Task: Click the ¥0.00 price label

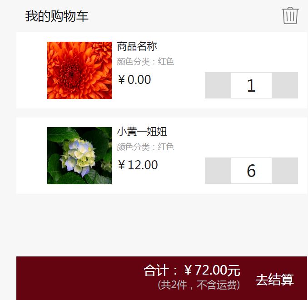Action: pos(134,80)
